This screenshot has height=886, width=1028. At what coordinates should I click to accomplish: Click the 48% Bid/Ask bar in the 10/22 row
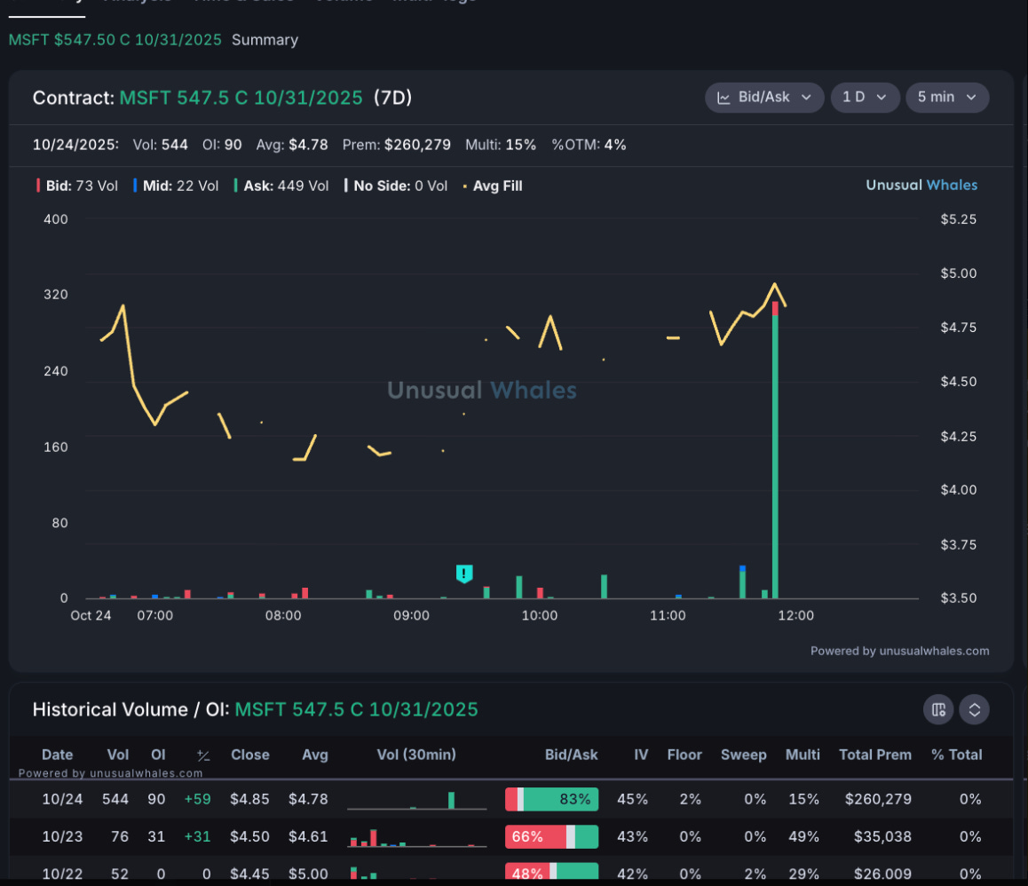pos(551,872)
